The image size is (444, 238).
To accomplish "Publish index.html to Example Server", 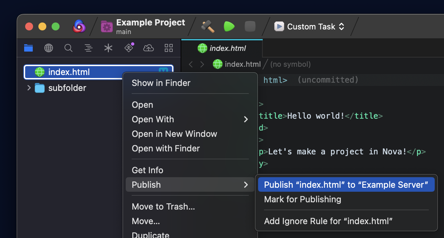I will tap(346, 185).
